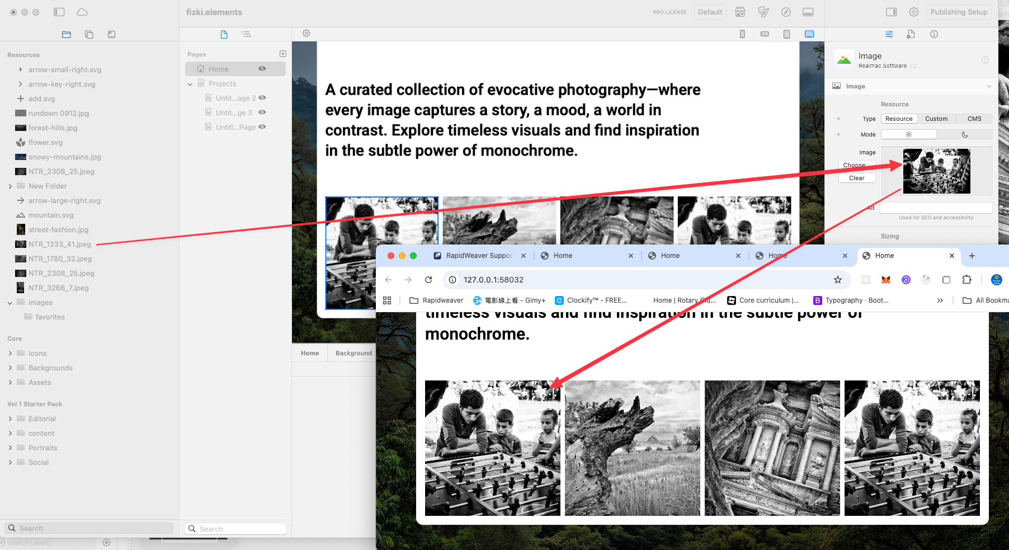Select the tablet breakpoint

click(x=787, y=34)
